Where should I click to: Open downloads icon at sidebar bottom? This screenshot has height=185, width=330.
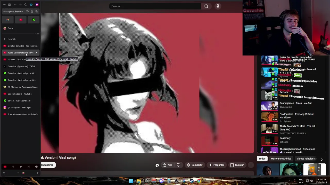click(x=4, y=173)
